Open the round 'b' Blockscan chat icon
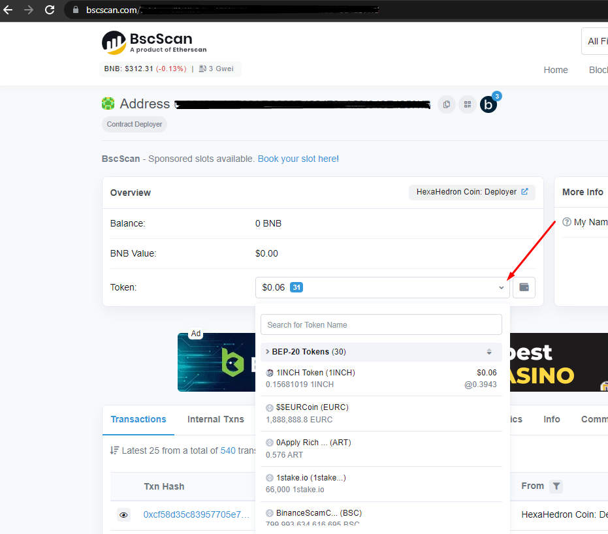This screenshot has width=608, height=534. tap(488, 104)
